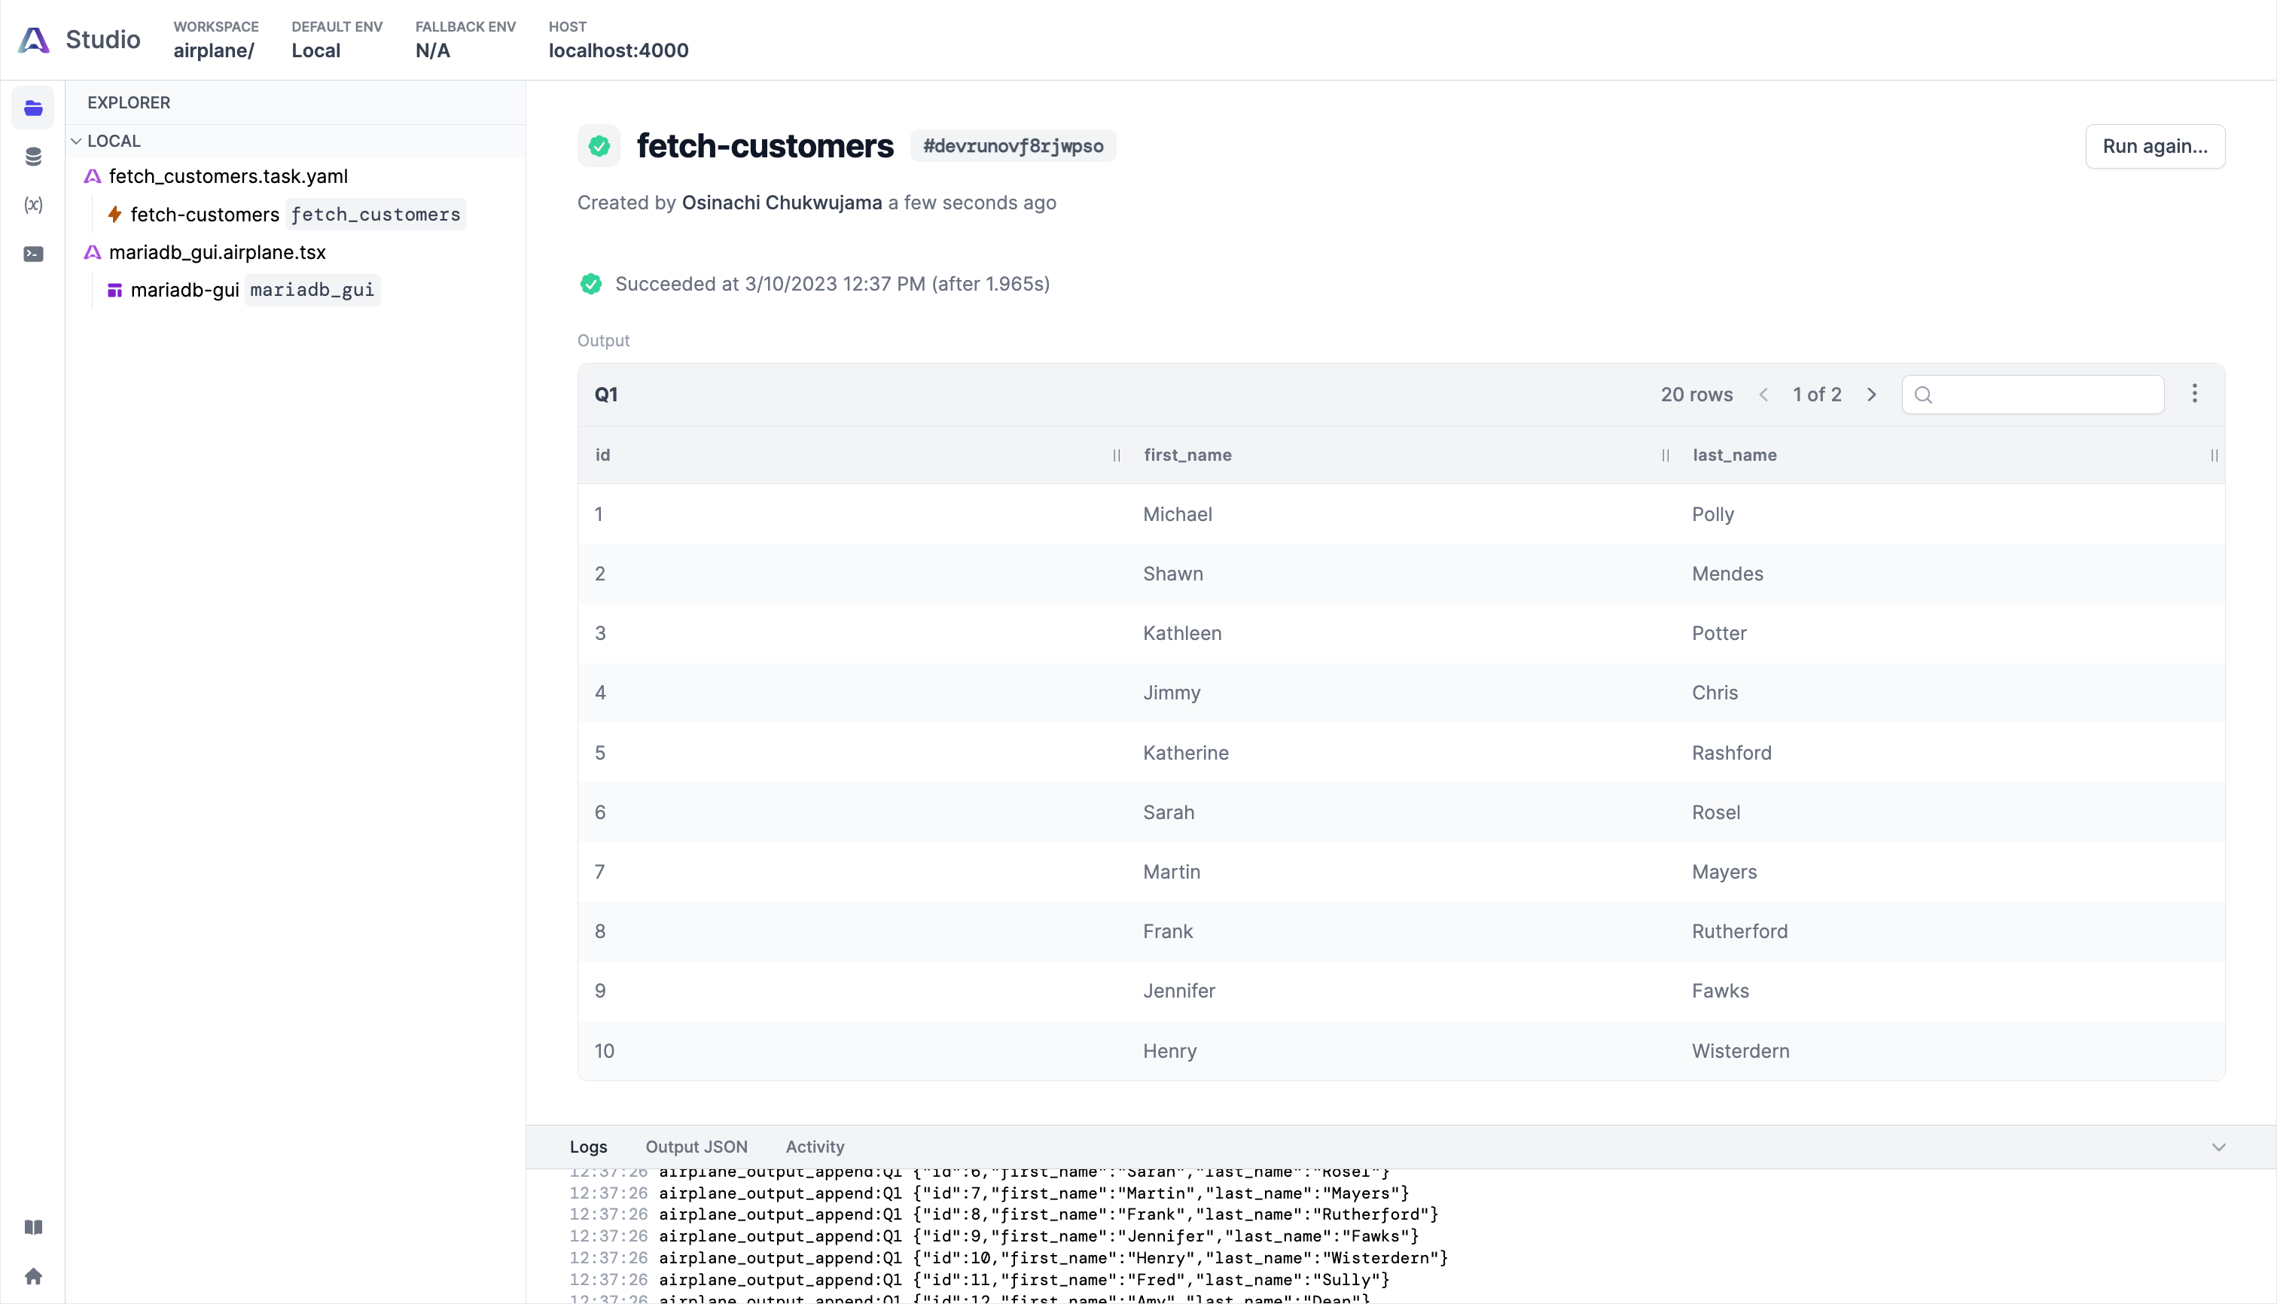Click the Kathleen cell
Viewport: 2277px width, 1304px height.
click(1182, 634)
